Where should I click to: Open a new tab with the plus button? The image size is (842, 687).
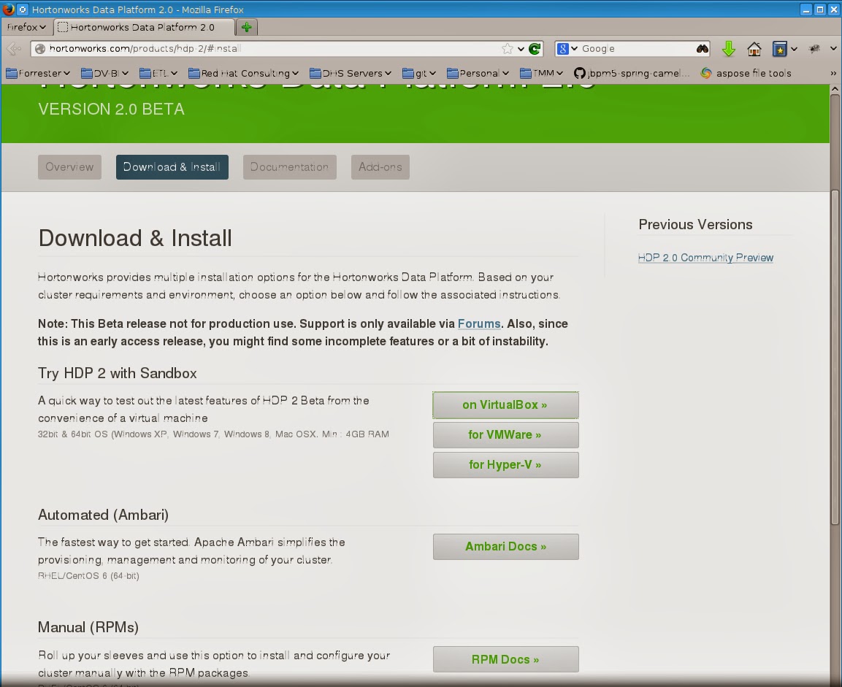tap(247, 27)
